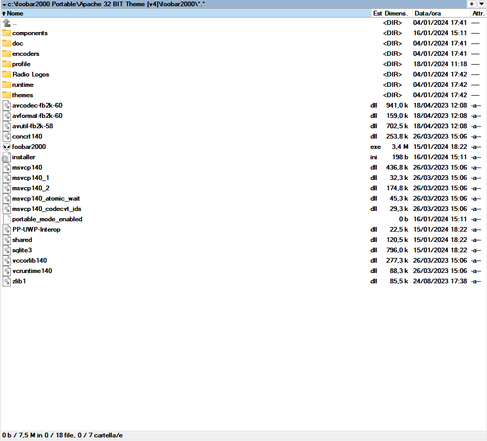Select the installer file name
This screenshot has width=487, height=441.
[24, 157]
